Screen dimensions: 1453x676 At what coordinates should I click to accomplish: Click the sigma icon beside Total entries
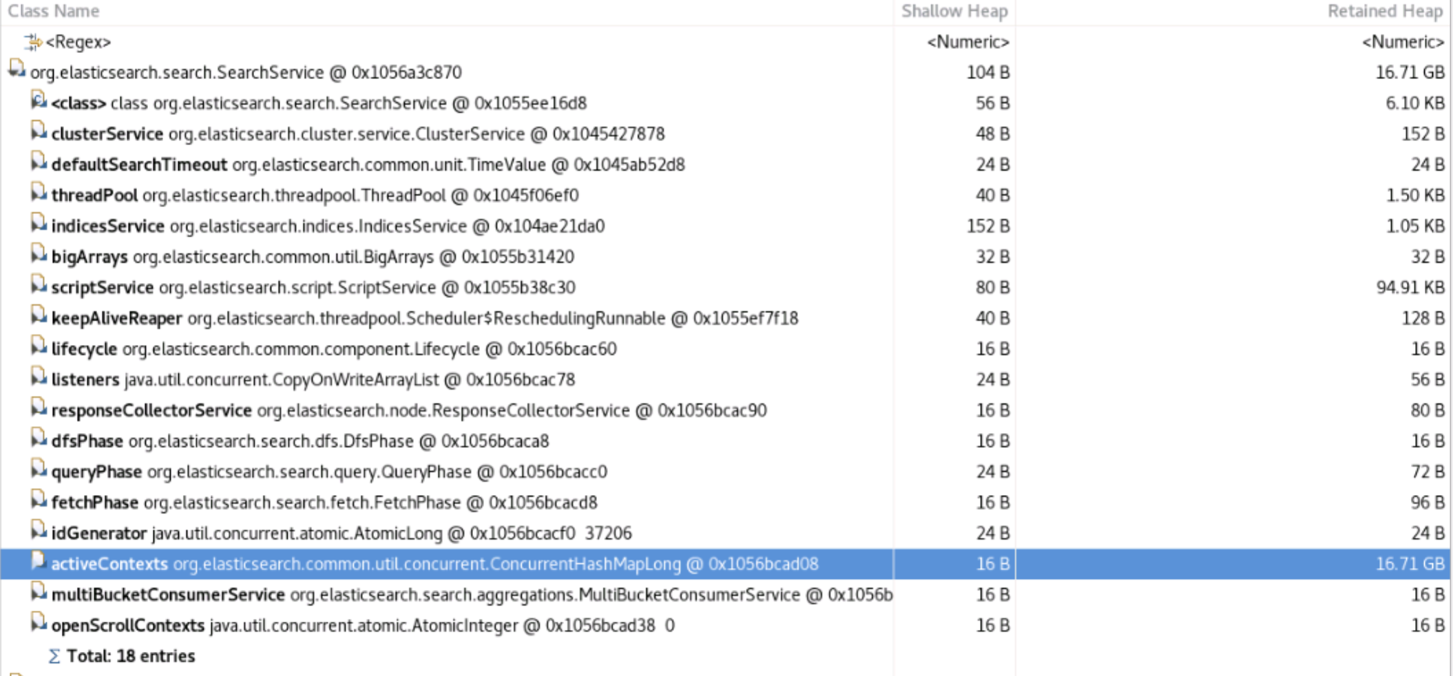[x=54, y=656]
